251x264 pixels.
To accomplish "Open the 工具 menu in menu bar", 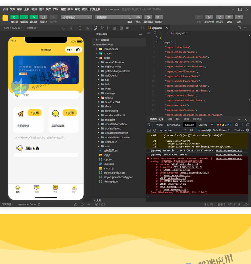I will pos(27,9).
